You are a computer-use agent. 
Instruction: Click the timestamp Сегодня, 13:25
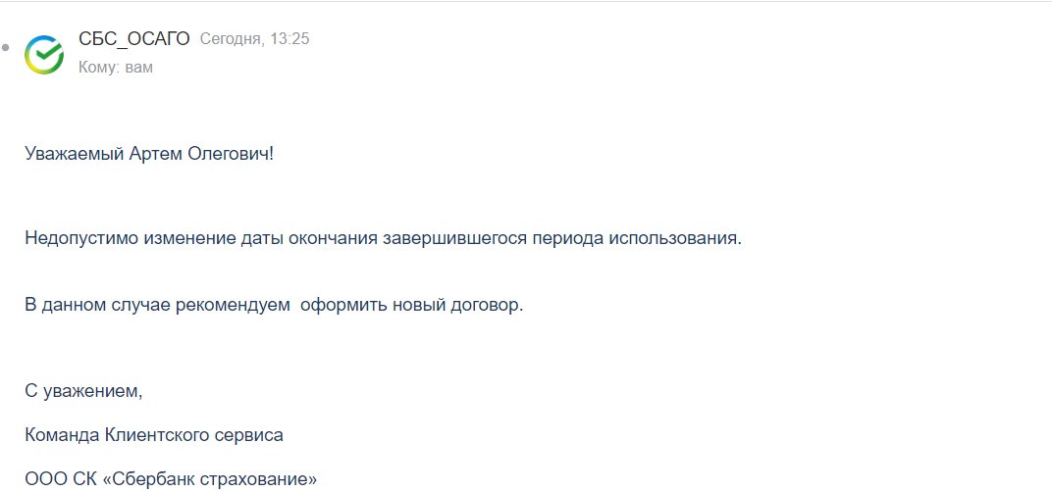click(254, 38)
